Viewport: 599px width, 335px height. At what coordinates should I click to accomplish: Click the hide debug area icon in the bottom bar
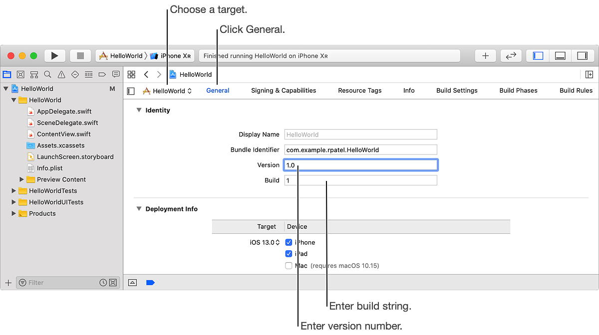[x=132, y=282]
